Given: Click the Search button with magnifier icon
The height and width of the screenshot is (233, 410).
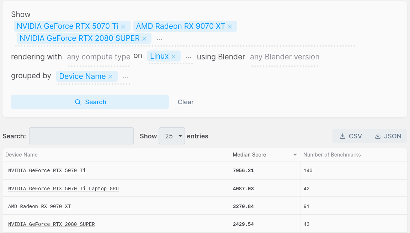Looking at the screenshot, I should [x=90, y=102].
